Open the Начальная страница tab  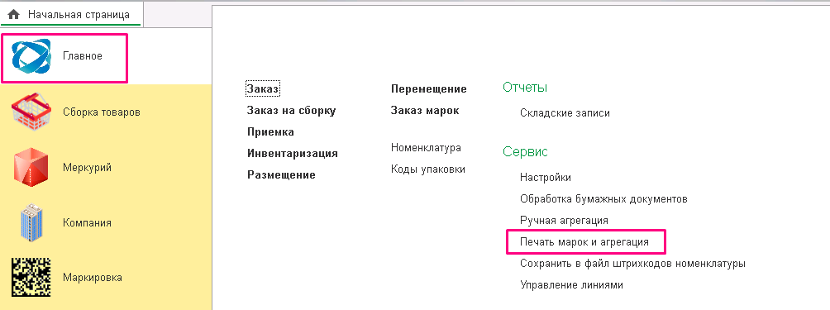point(71,14)
